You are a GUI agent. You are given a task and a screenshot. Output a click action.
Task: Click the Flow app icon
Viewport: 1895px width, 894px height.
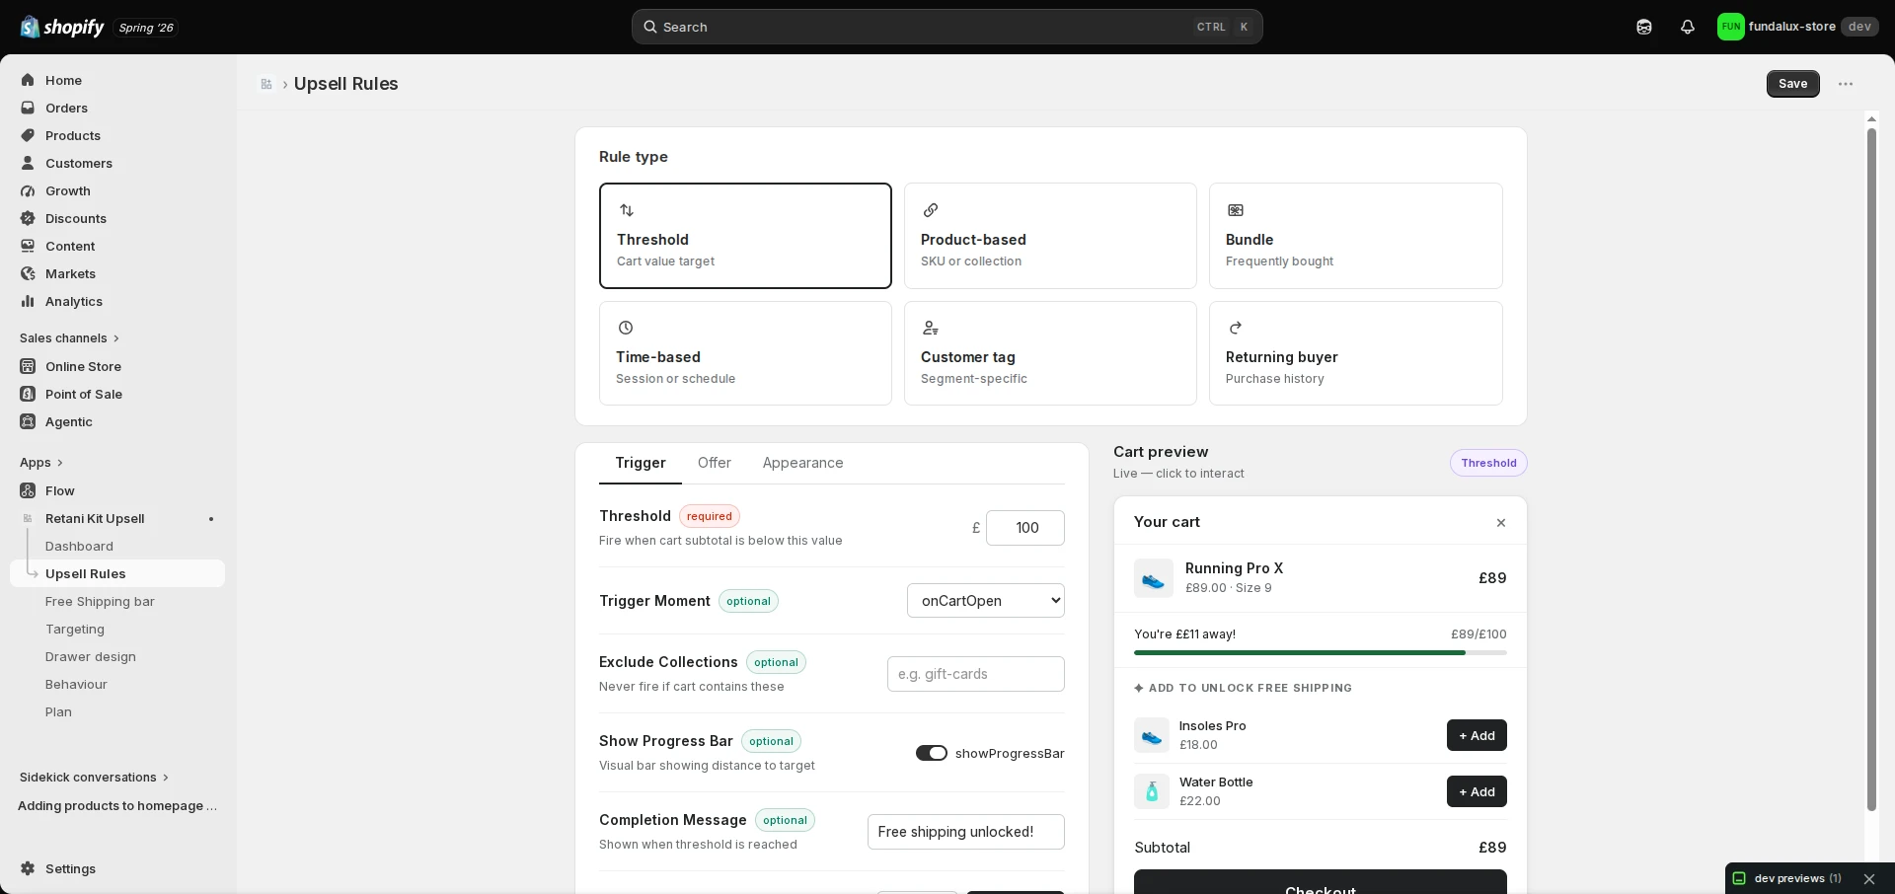(28, 490)
